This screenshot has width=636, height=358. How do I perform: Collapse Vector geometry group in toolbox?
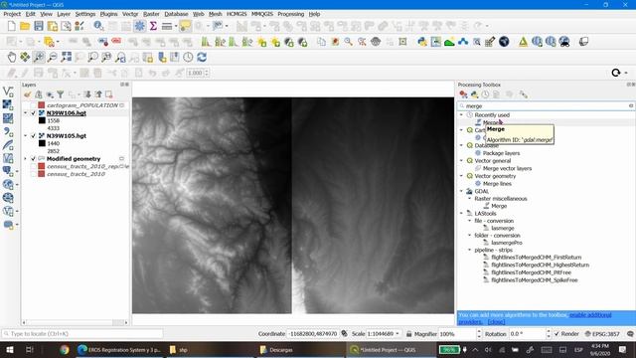(x=461, y=176)
